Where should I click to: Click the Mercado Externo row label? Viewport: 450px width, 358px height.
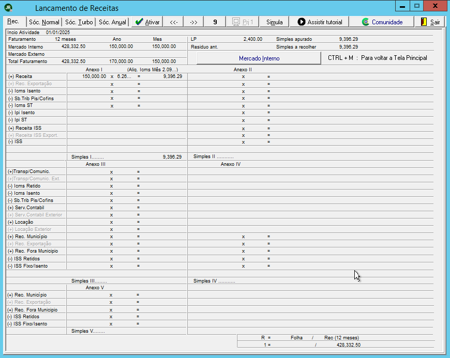pyautogui.click(x=26, y=54)
